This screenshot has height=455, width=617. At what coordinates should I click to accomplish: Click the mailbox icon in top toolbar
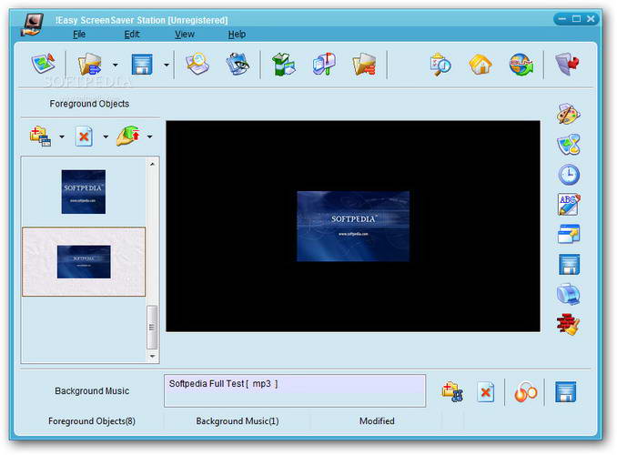click(323, 65)
